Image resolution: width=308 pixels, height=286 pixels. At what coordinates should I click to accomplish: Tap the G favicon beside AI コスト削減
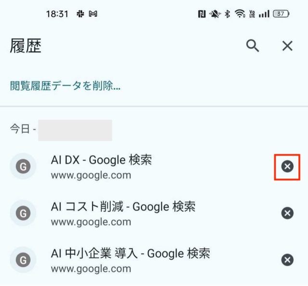(x=23, y=213)
